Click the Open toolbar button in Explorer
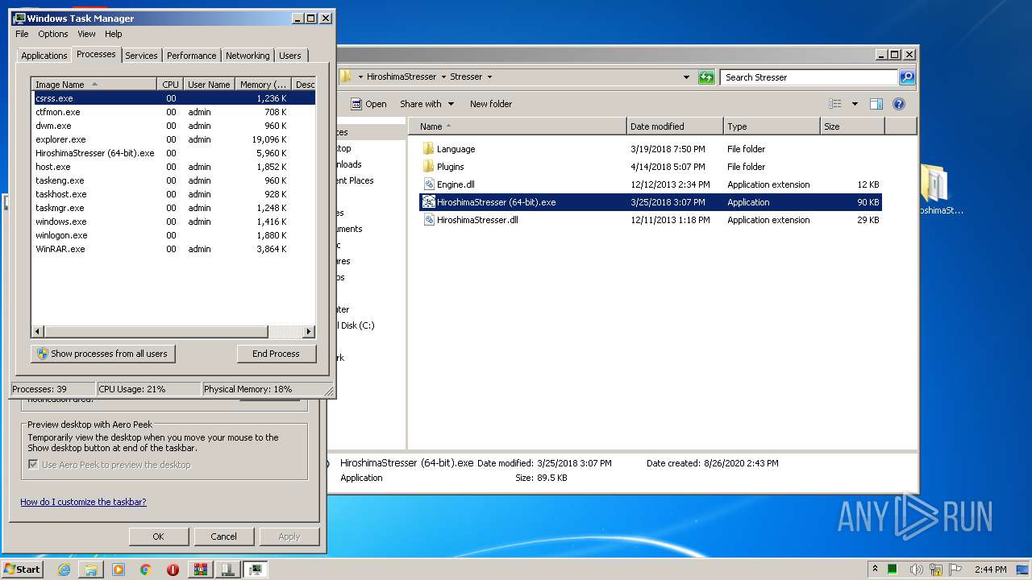Viewport: 1032px width, 580px height. click(x=368, y=104)
